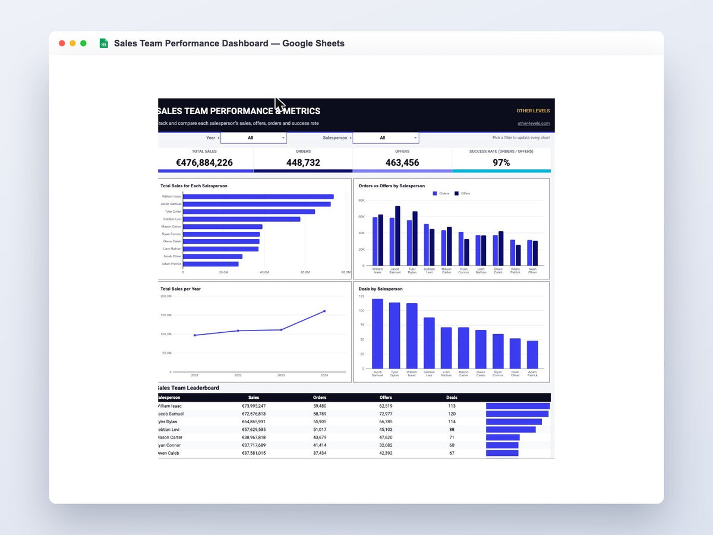The image size is (713, 535).
Task: Select the deals cell 120
Action: [x=452, y=414]
